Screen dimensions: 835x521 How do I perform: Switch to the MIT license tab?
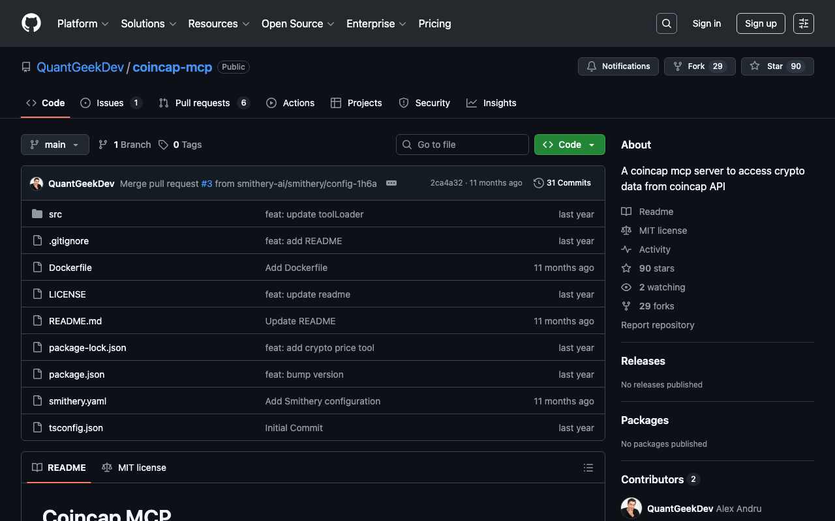pyautogui.click(x=134, y=468)
